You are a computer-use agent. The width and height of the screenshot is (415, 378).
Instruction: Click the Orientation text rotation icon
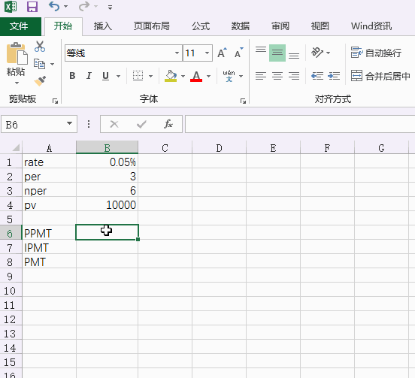[317, 53]
